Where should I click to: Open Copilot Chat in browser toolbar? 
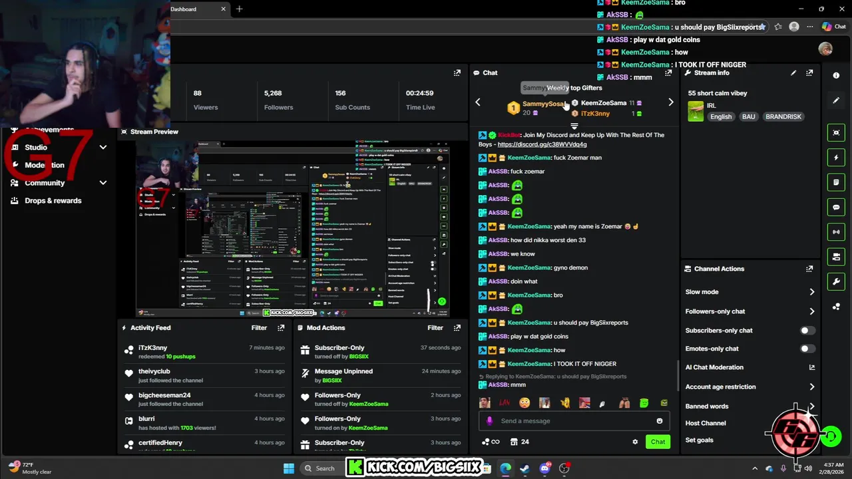click(834, 27)
